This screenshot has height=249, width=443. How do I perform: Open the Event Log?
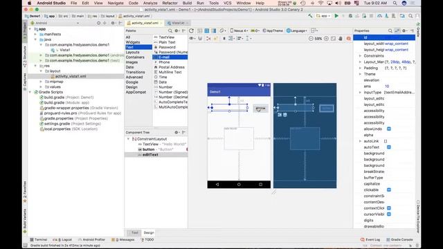click(370, 239)
